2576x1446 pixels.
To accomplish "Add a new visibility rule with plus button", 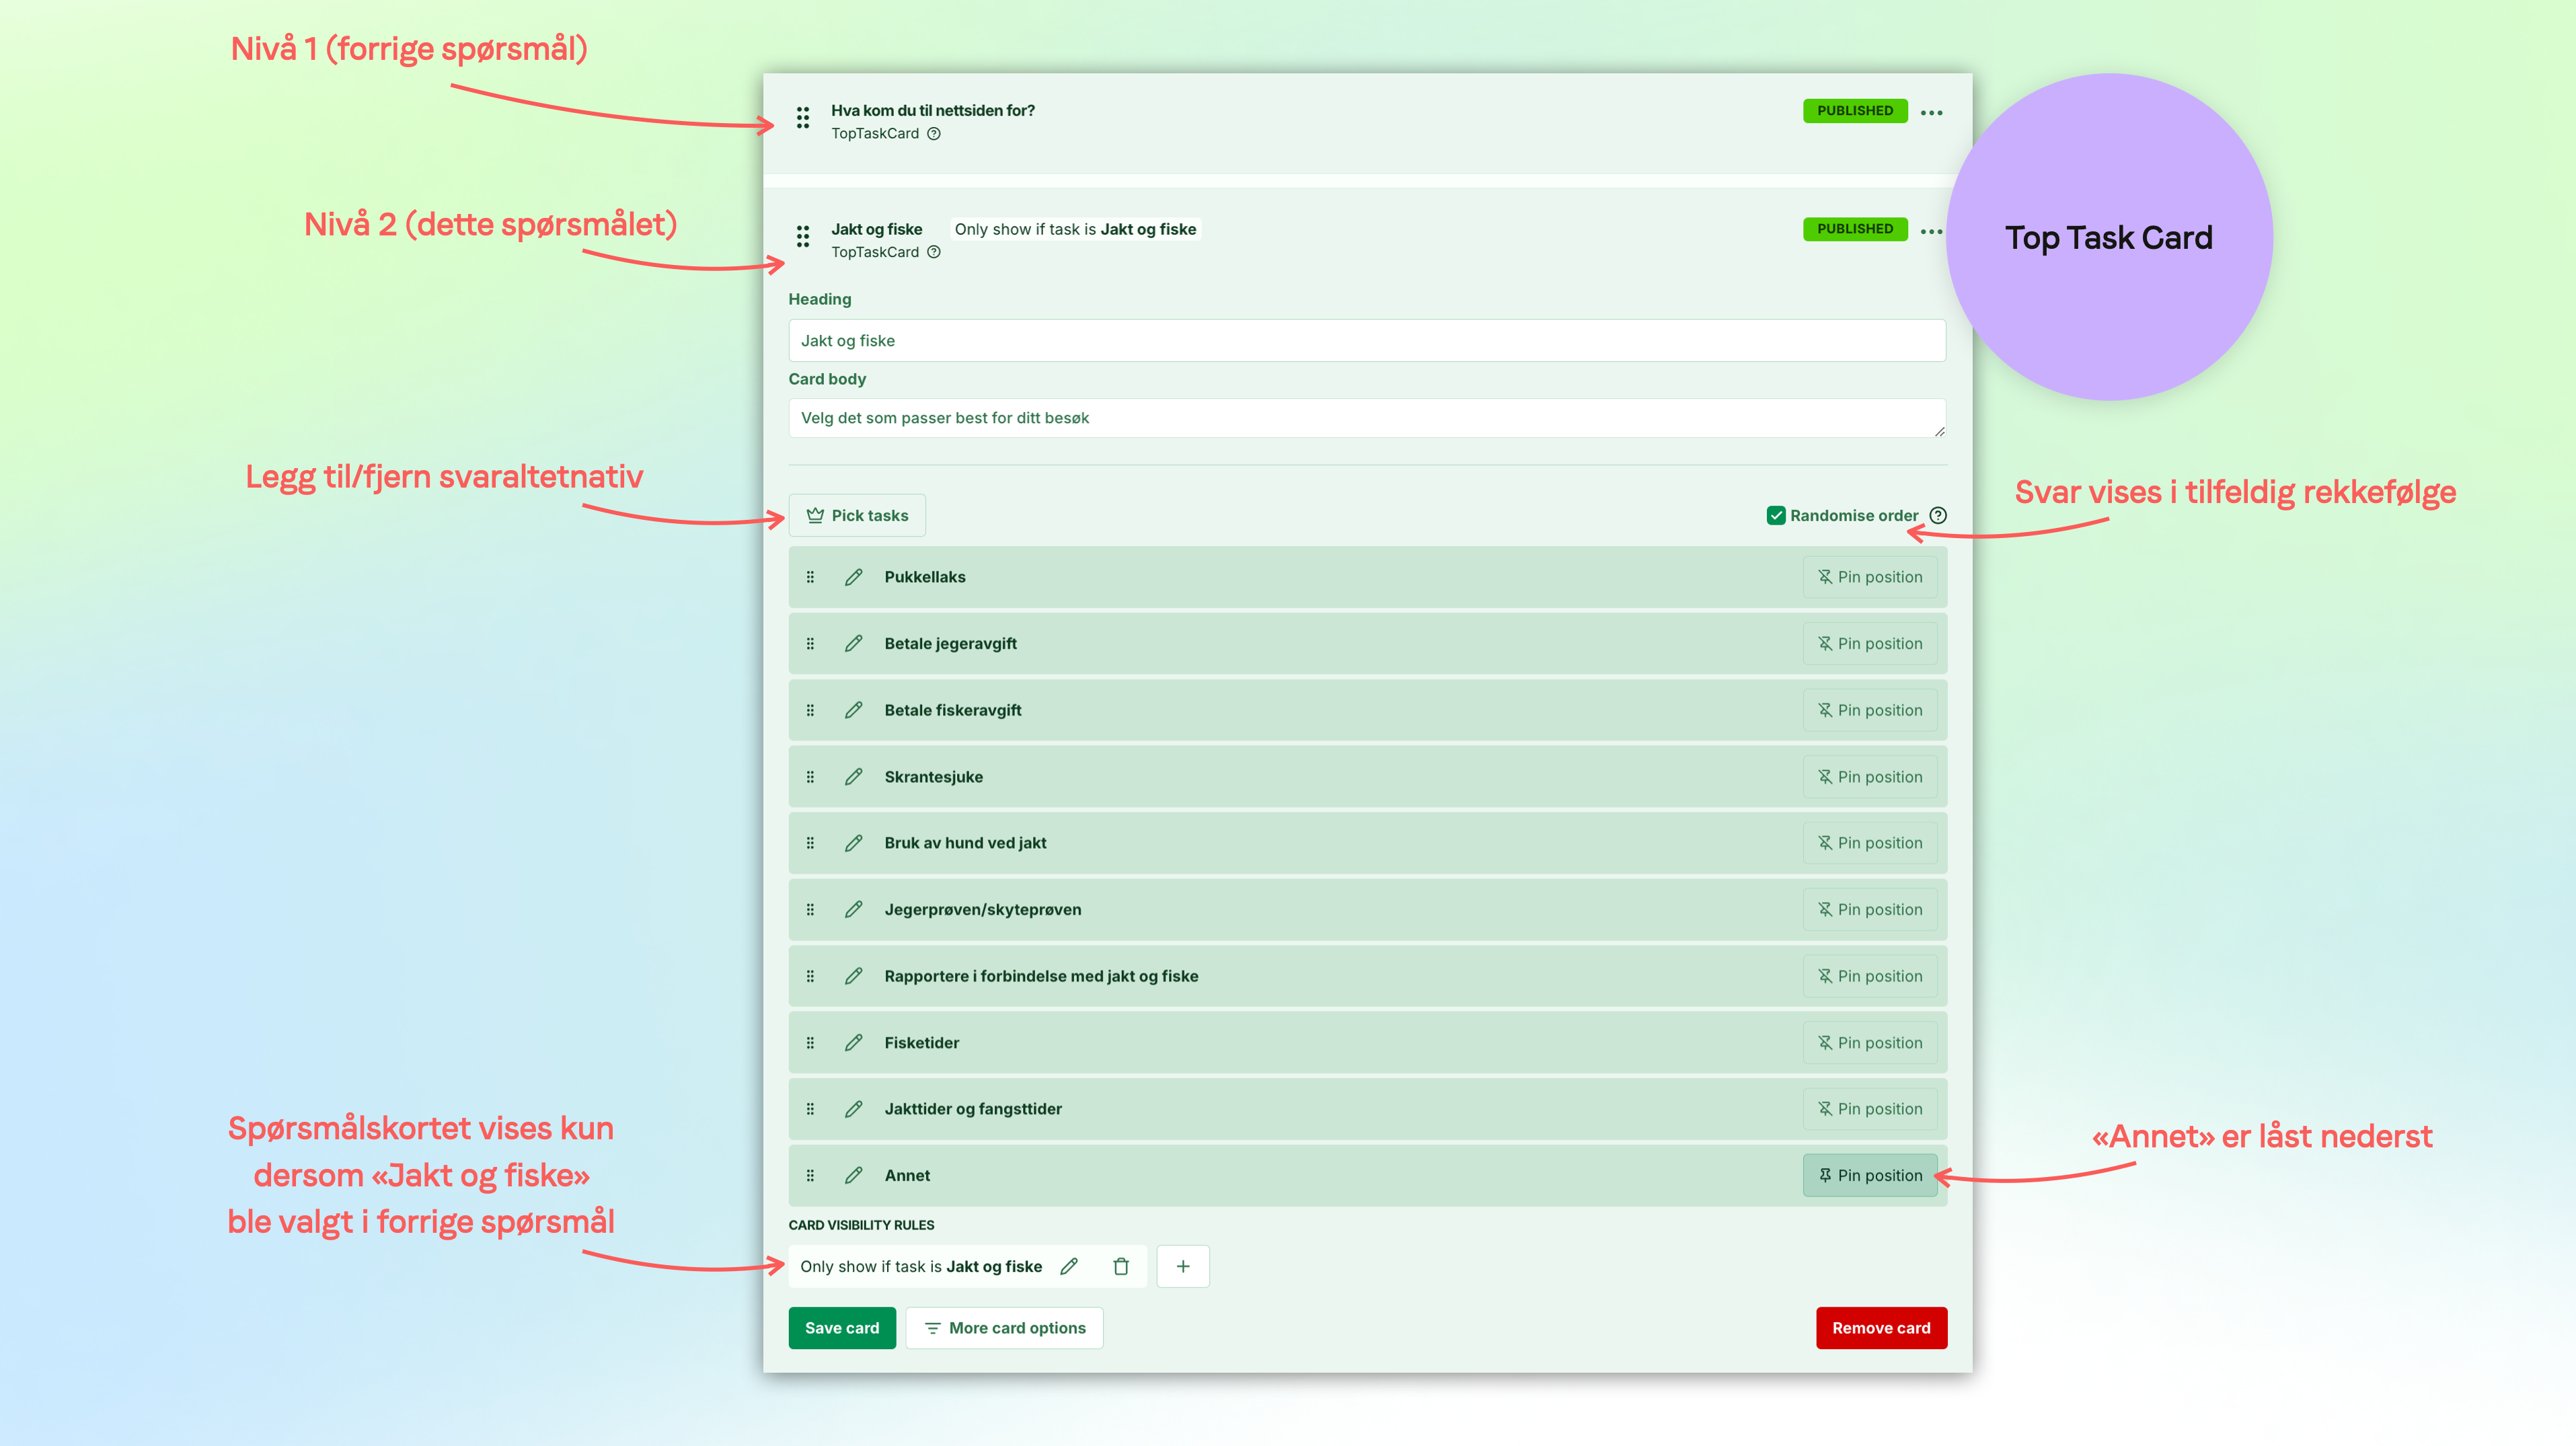I will click(x=1183, y=1266).
